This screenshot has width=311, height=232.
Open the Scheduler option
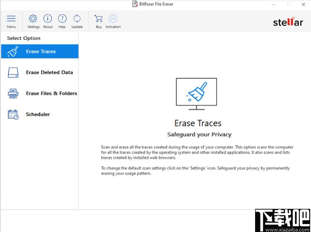tap(40, 114)
